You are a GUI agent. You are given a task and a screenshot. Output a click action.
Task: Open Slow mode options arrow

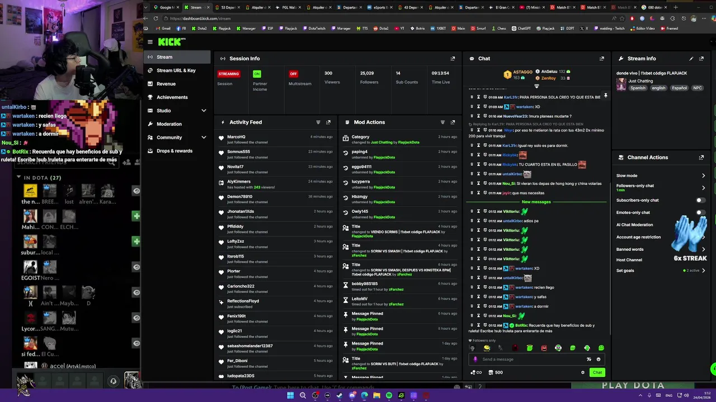tap(703, 176)
